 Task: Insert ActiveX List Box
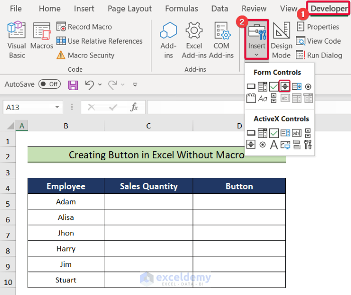285,133
